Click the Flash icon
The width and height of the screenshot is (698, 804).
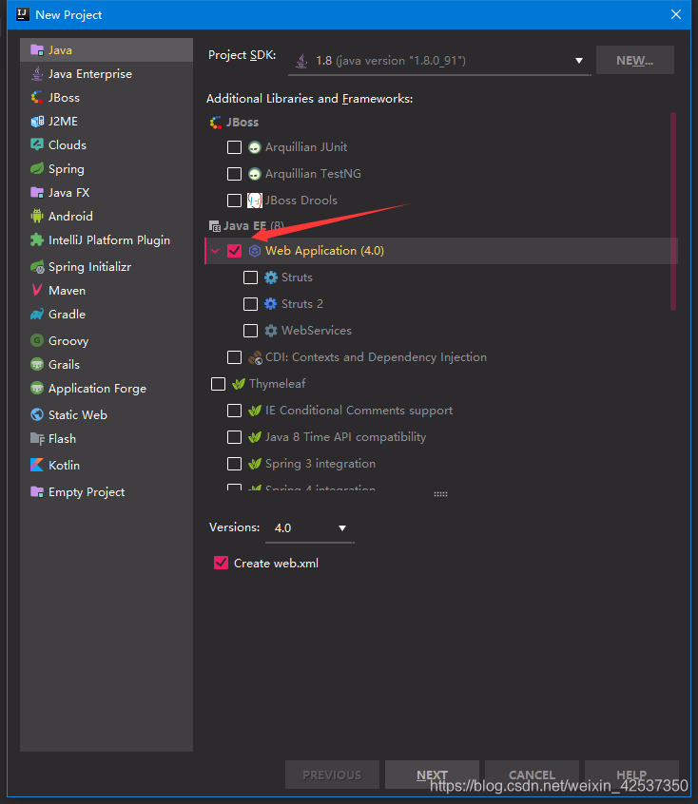tap(37, 438)
